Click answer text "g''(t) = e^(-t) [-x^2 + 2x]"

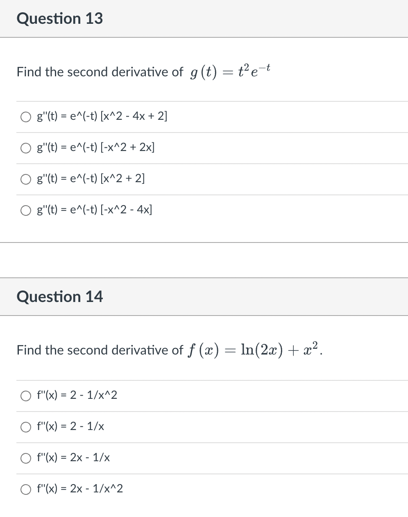point(96,148)
